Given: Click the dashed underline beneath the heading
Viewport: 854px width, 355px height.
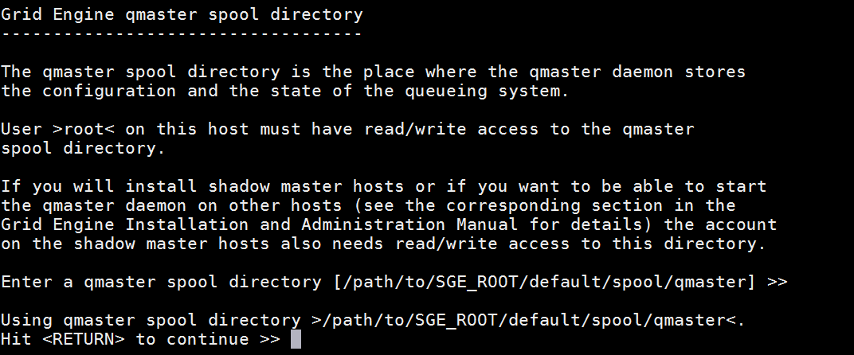Looking at the screenshot, I should tap(182, 33).
